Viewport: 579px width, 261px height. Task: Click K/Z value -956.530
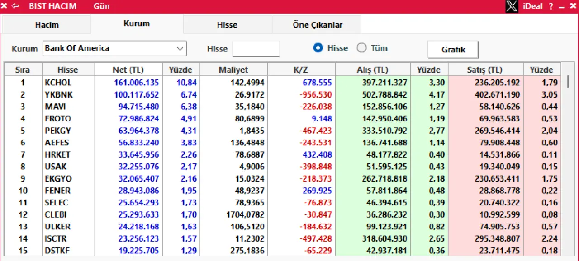(315, 95)
